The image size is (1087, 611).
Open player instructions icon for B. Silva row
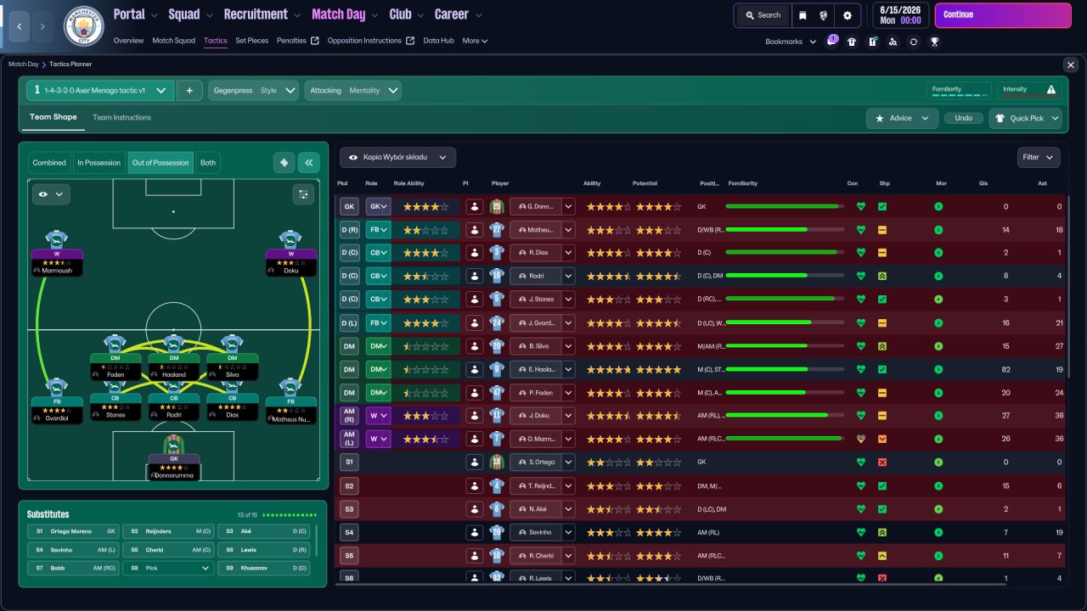tap(475, 345)
